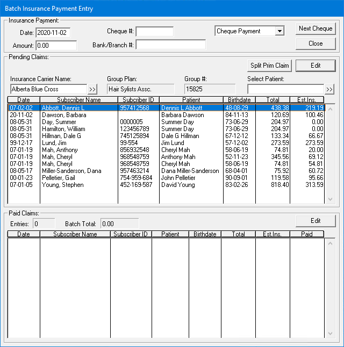
Task: Click Edit button in Pending Claims
Action: (316, 66)
